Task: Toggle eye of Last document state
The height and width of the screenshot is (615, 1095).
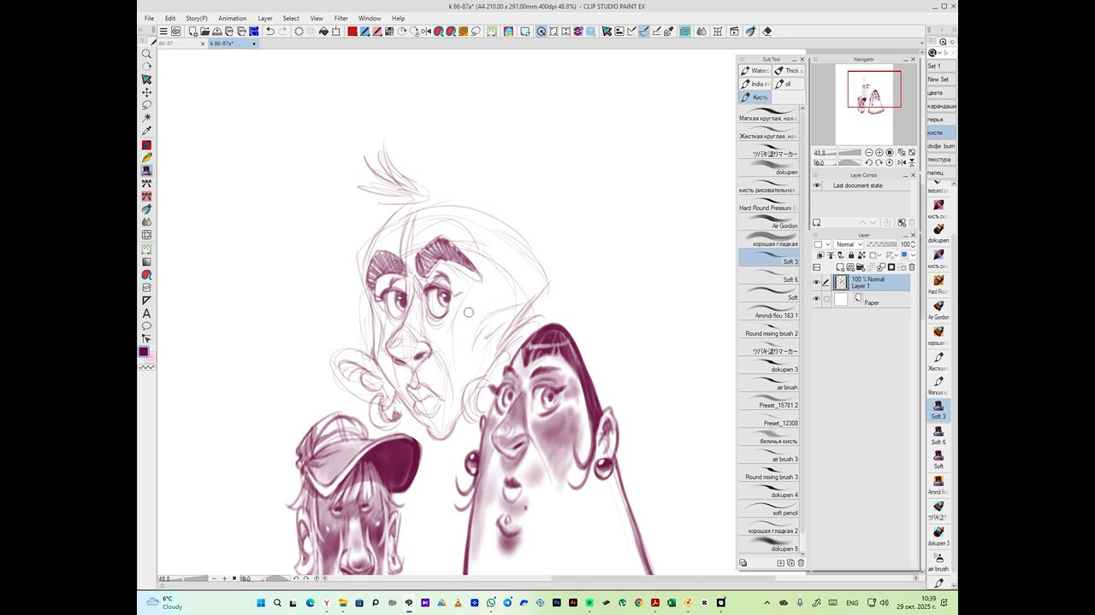Action: coord(817,185)
